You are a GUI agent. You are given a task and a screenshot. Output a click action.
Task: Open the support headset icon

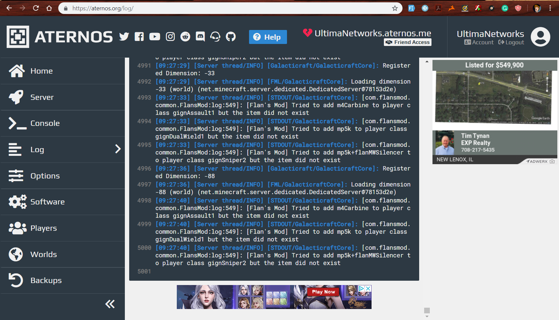pos(215,37)
